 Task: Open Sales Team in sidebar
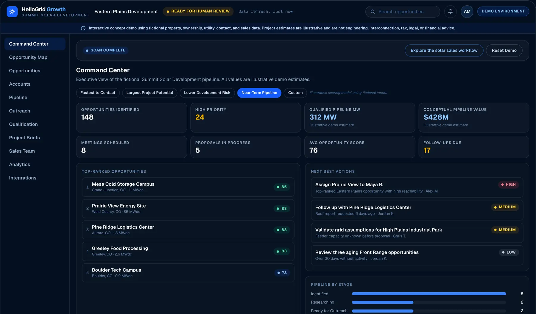[x=35, y=151]
